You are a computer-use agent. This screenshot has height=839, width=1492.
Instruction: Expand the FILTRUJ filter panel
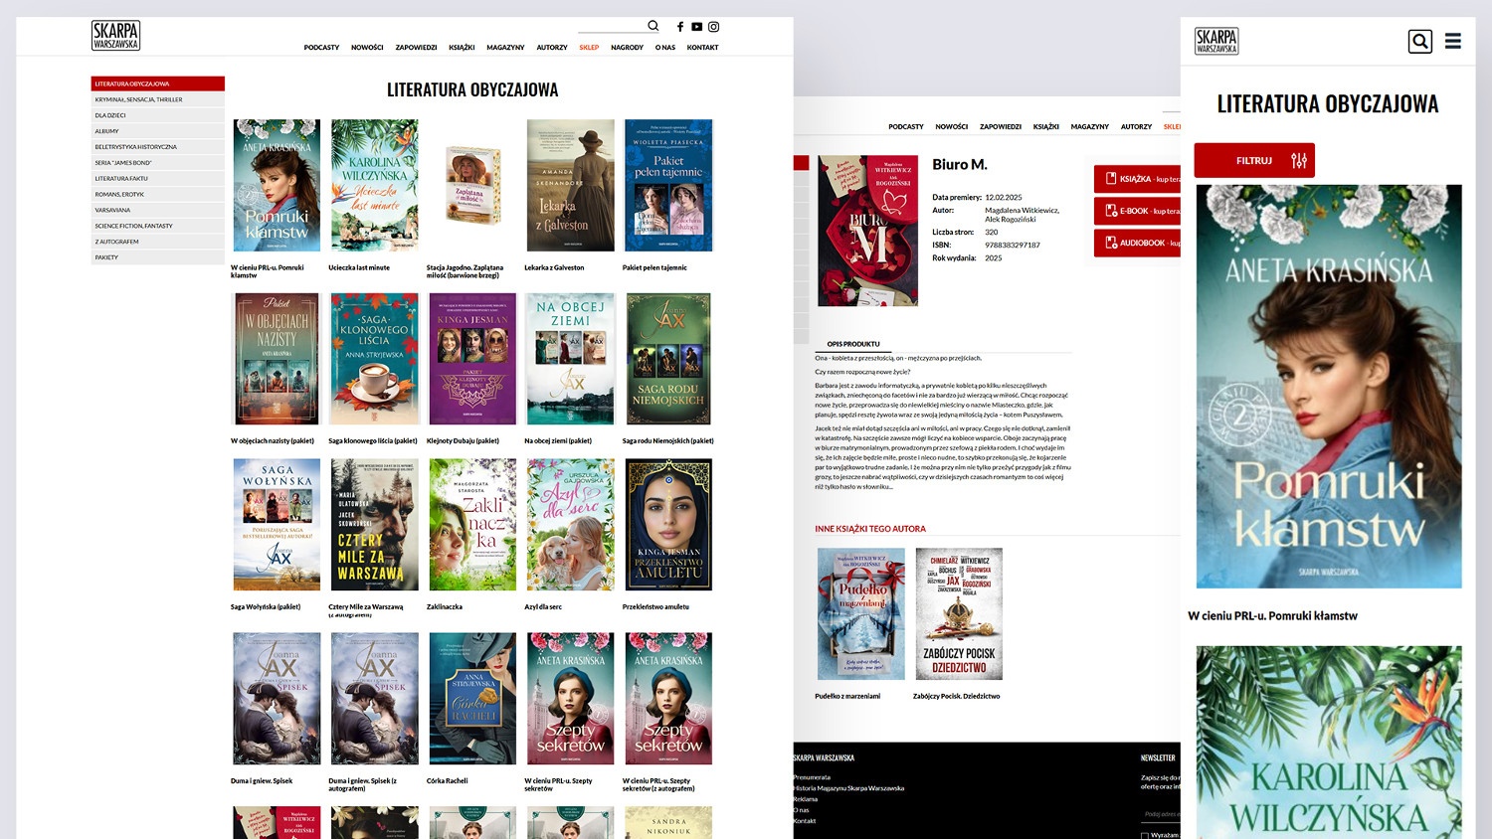click(x=1254, y=160)
